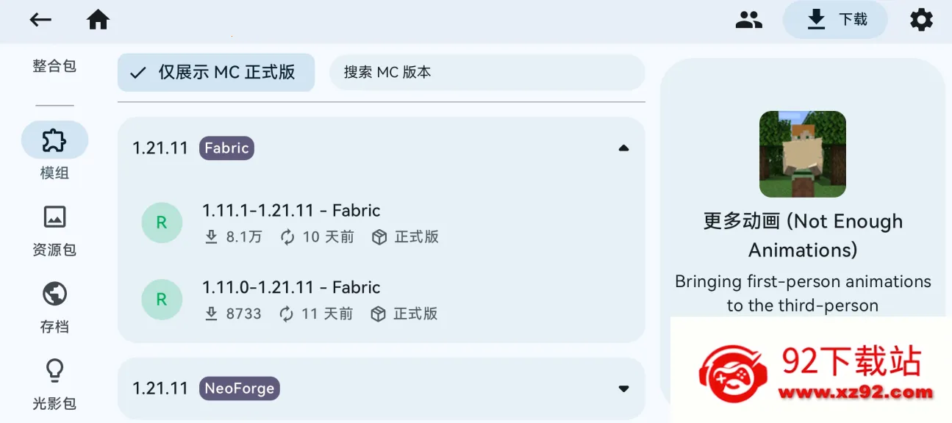Screen dimensions: 952x423
Task: Collapse the 1.21.11 Fabric section
Action: pyautogui.click(x=623, y=148)
